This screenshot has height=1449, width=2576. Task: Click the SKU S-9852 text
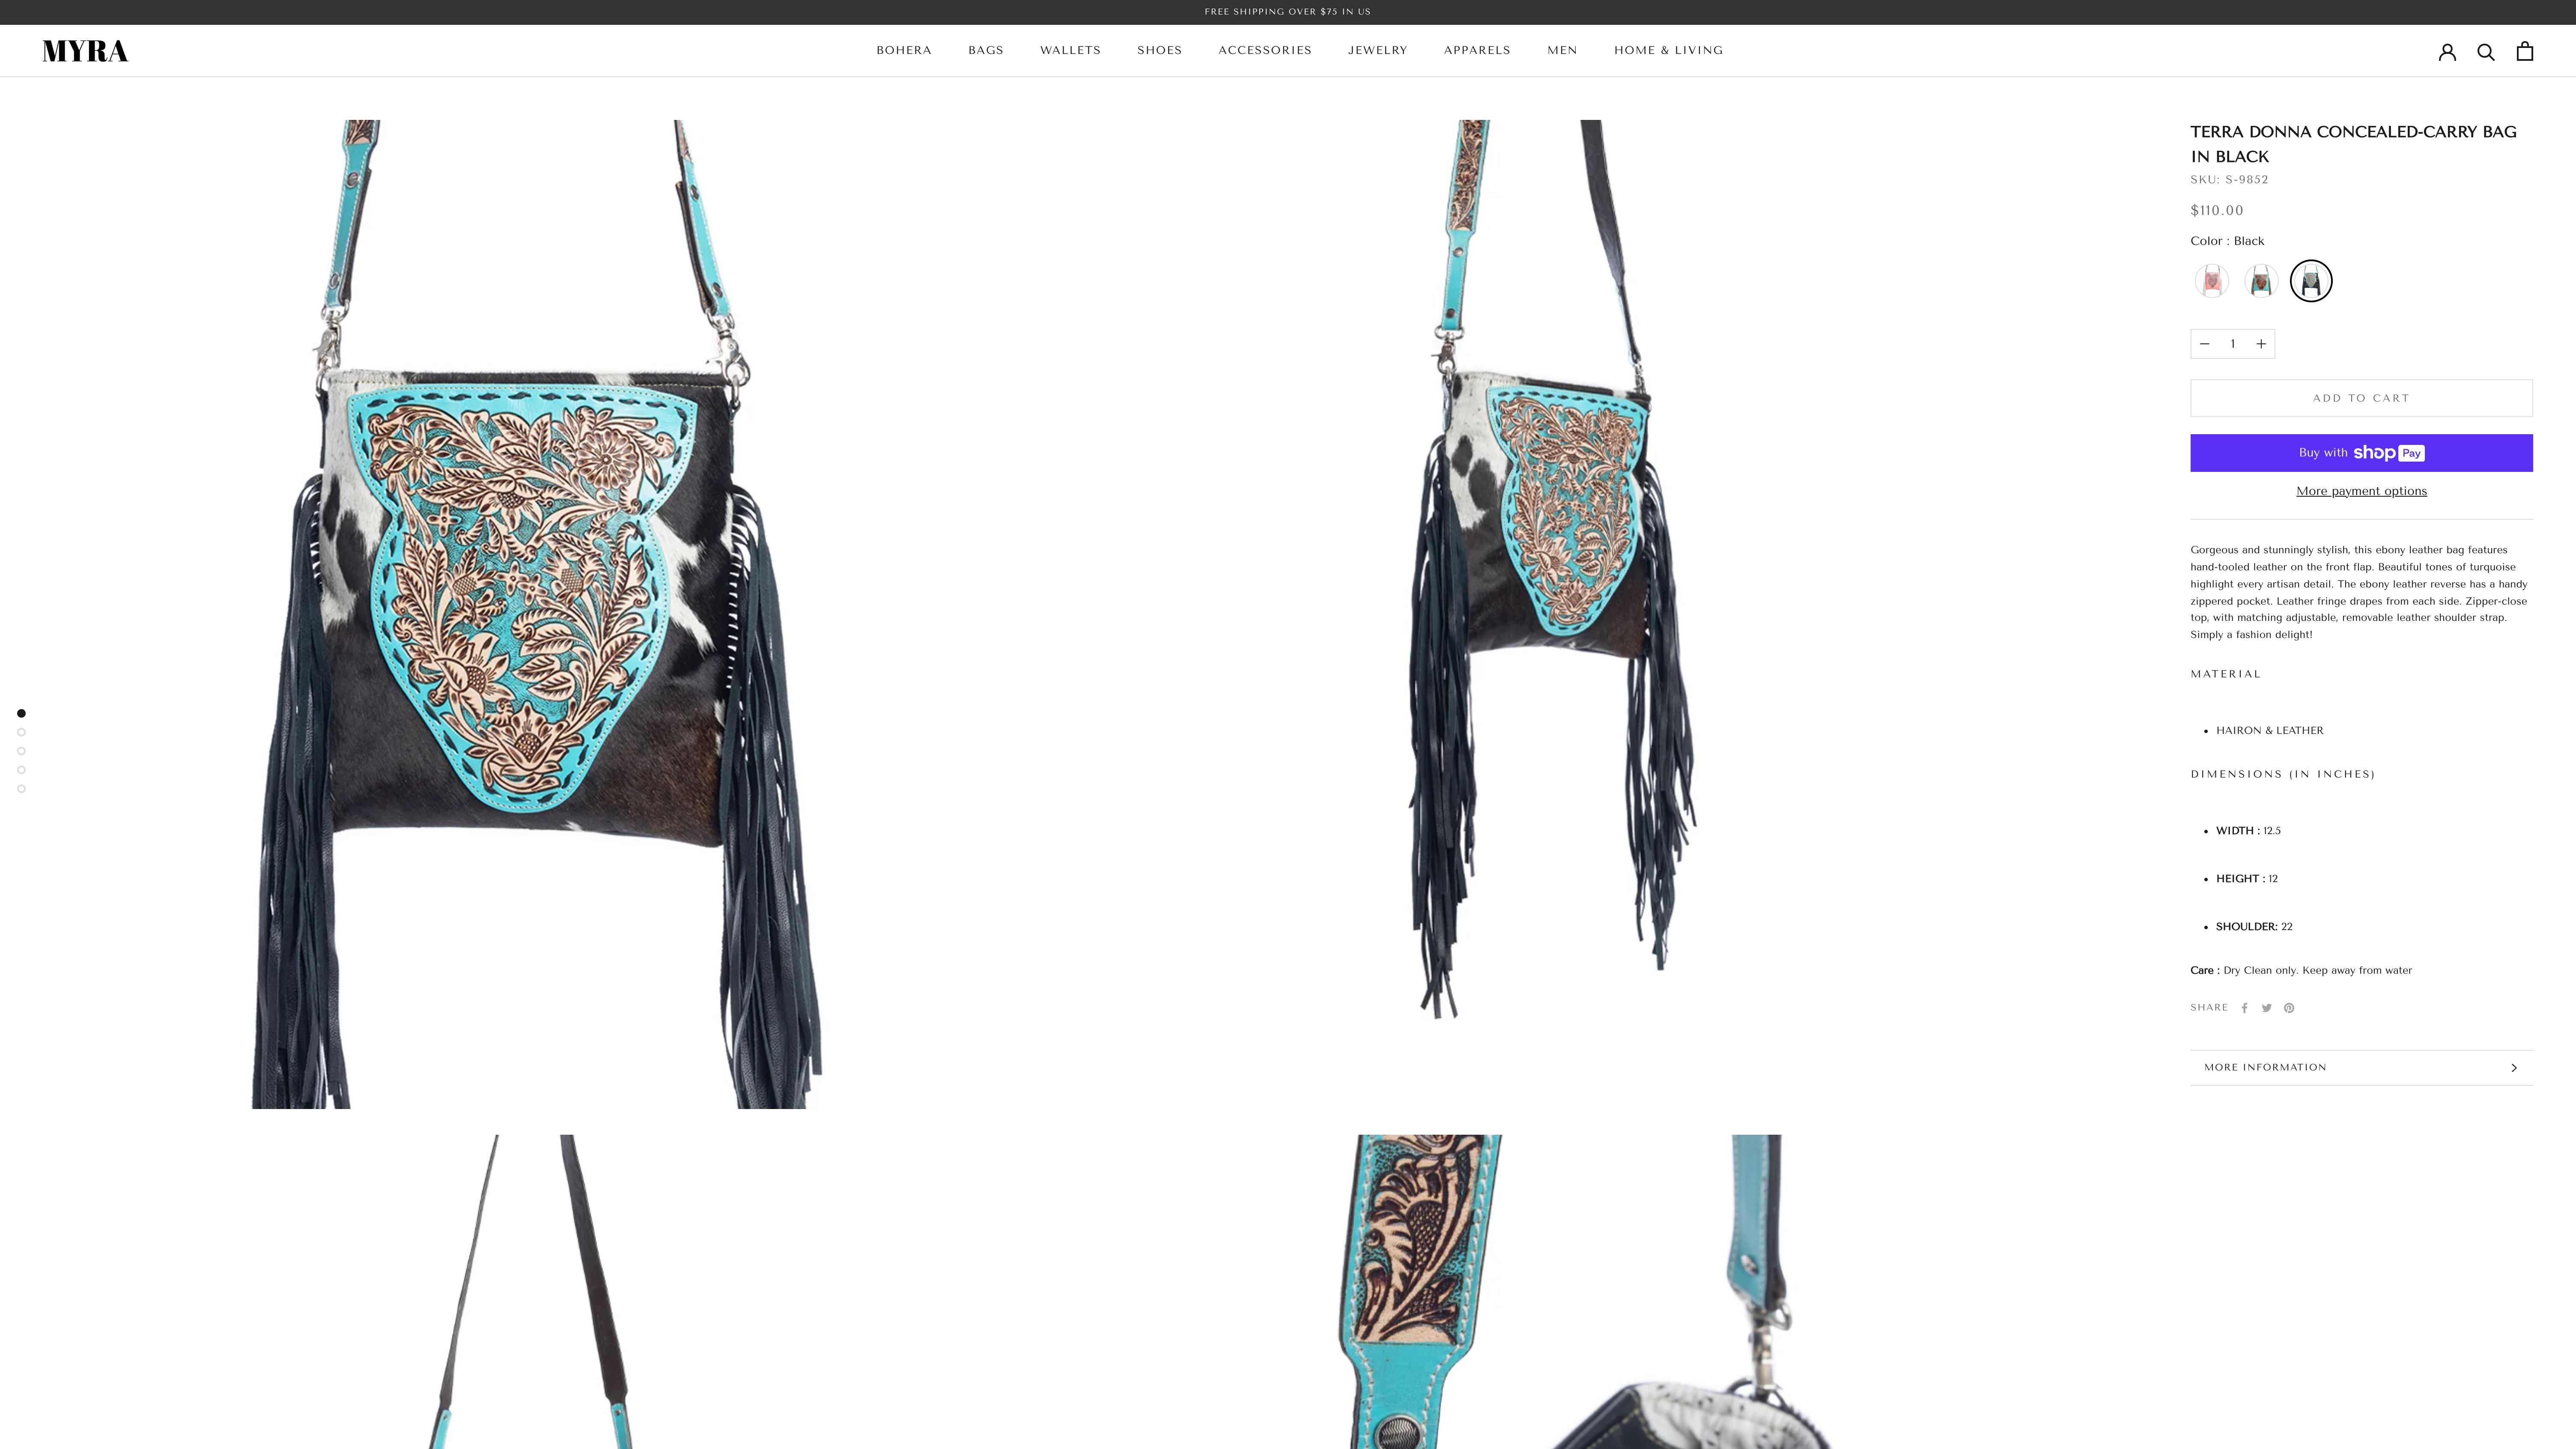tap(2229, 180)
